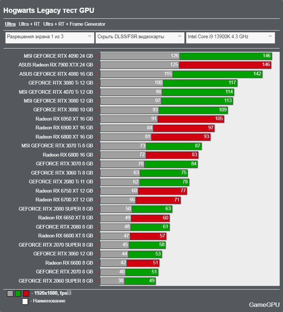Remove MSI GEFORCE RTX 4090 row with red X
Image resolution: width=283 pixels, height=312 pixels.
coord(96,56)
